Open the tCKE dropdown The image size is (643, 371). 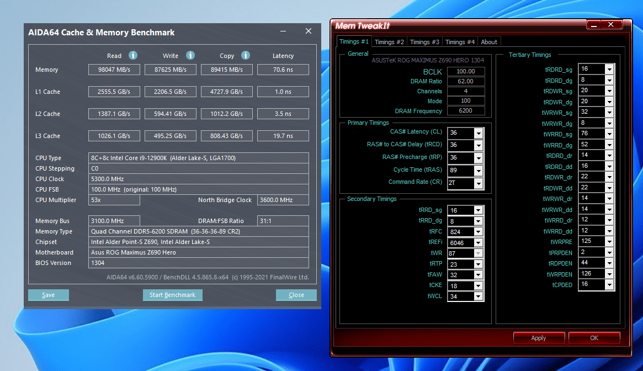coord(478,286)
